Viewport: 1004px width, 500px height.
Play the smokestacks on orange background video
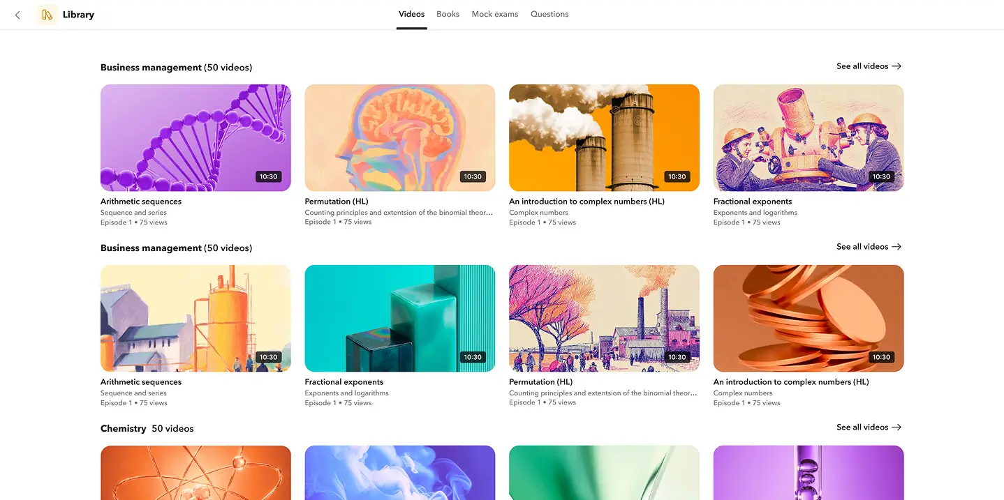click(604, 137)
